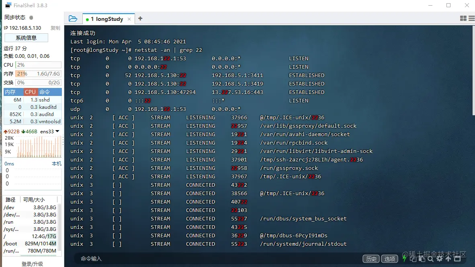Viewport: 475px width, 267px height.
Task: Add a new tab with plus icon
Action: coord(140,18)
